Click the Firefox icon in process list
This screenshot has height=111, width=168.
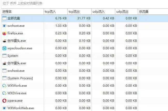[4, 33]
